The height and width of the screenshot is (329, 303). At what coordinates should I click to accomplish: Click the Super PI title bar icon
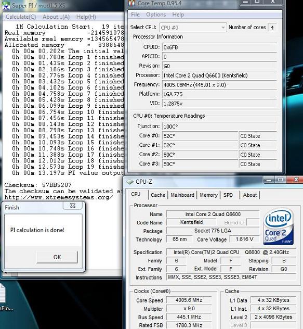click(x=6, y=5)
